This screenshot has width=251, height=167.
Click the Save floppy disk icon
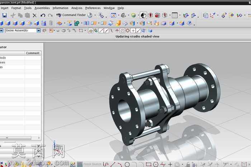point(4,15)
